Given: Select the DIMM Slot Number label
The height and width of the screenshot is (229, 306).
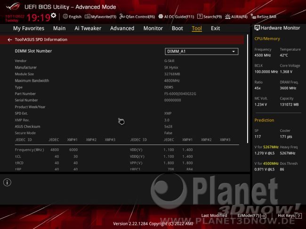Looking at the screenshot, I should click(33, 51).
